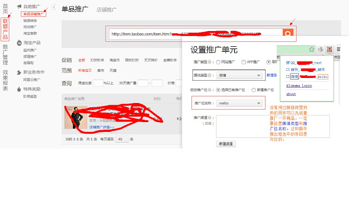Open 微导购 in the sidebar

(28, 63)
